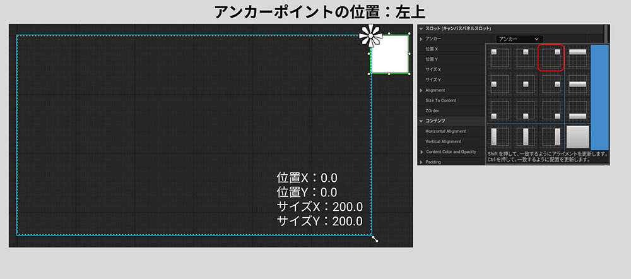Collapse the コンテンツ section header
Screen dimensions: 631x279
coord(422,121)
